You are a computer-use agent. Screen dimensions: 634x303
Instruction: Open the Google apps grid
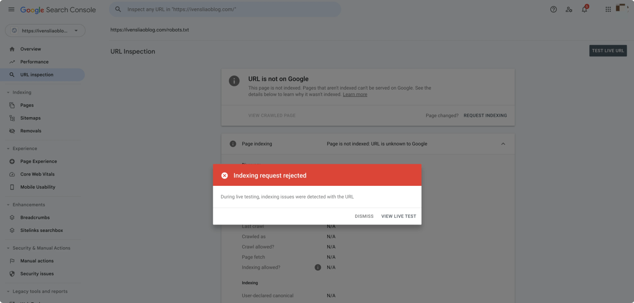[608, 9]
